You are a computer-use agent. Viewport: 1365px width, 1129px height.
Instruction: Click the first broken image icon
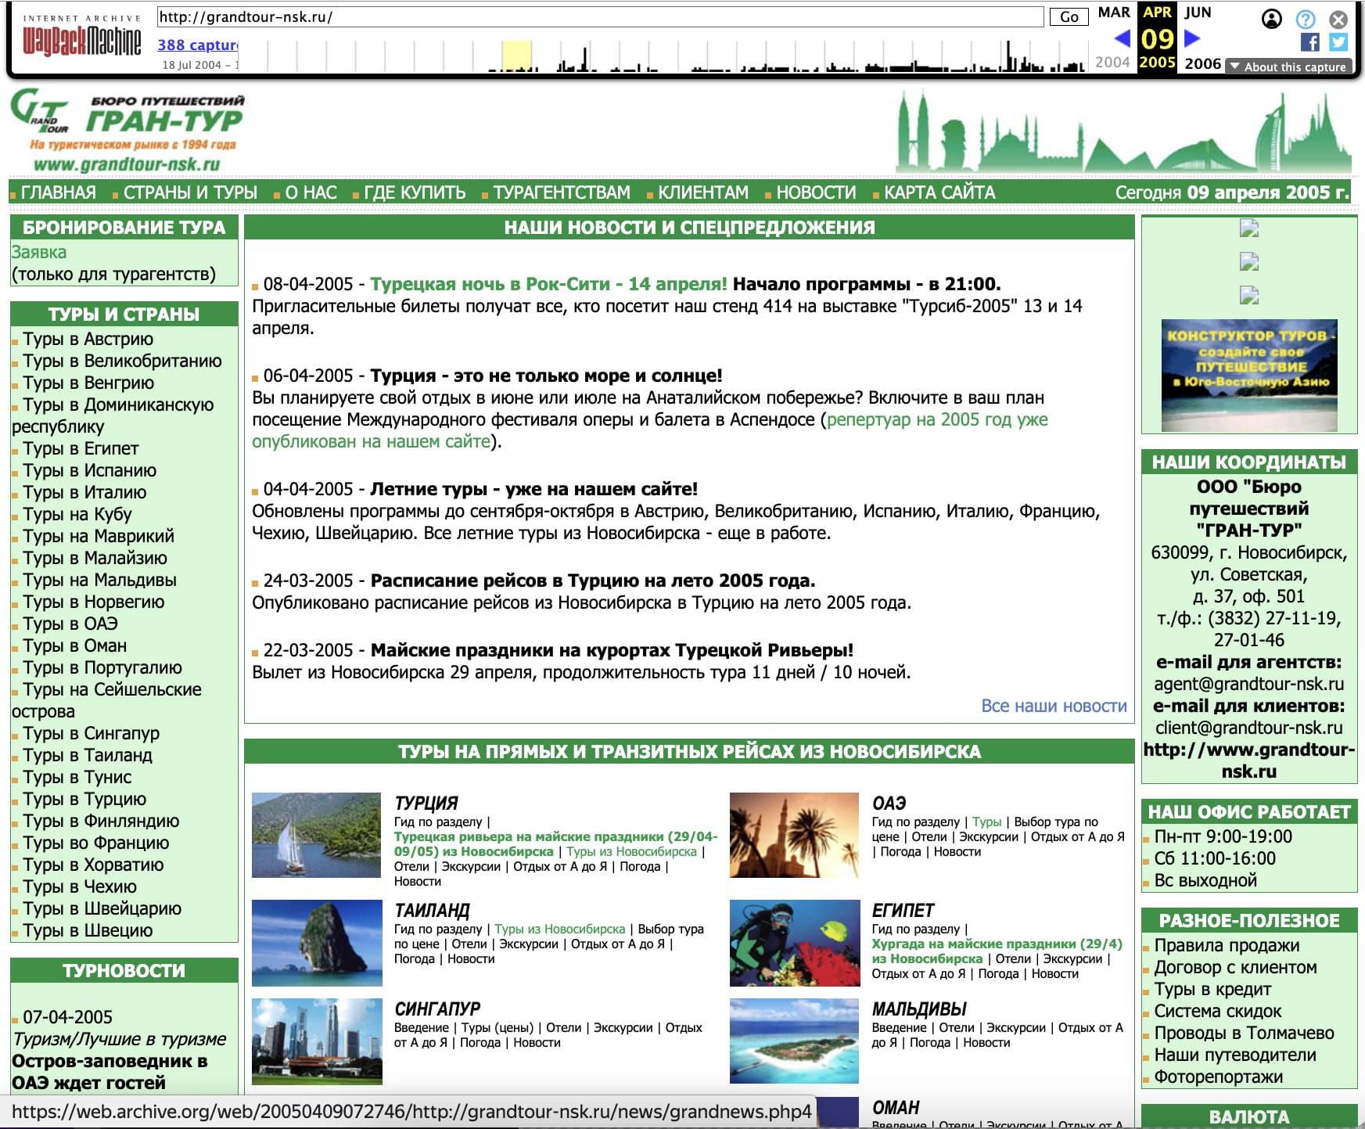(1249, 228)
